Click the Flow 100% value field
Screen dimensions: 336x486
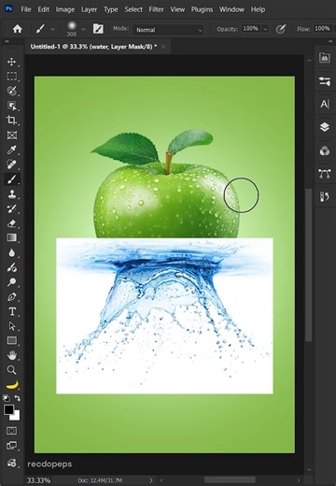322,29
